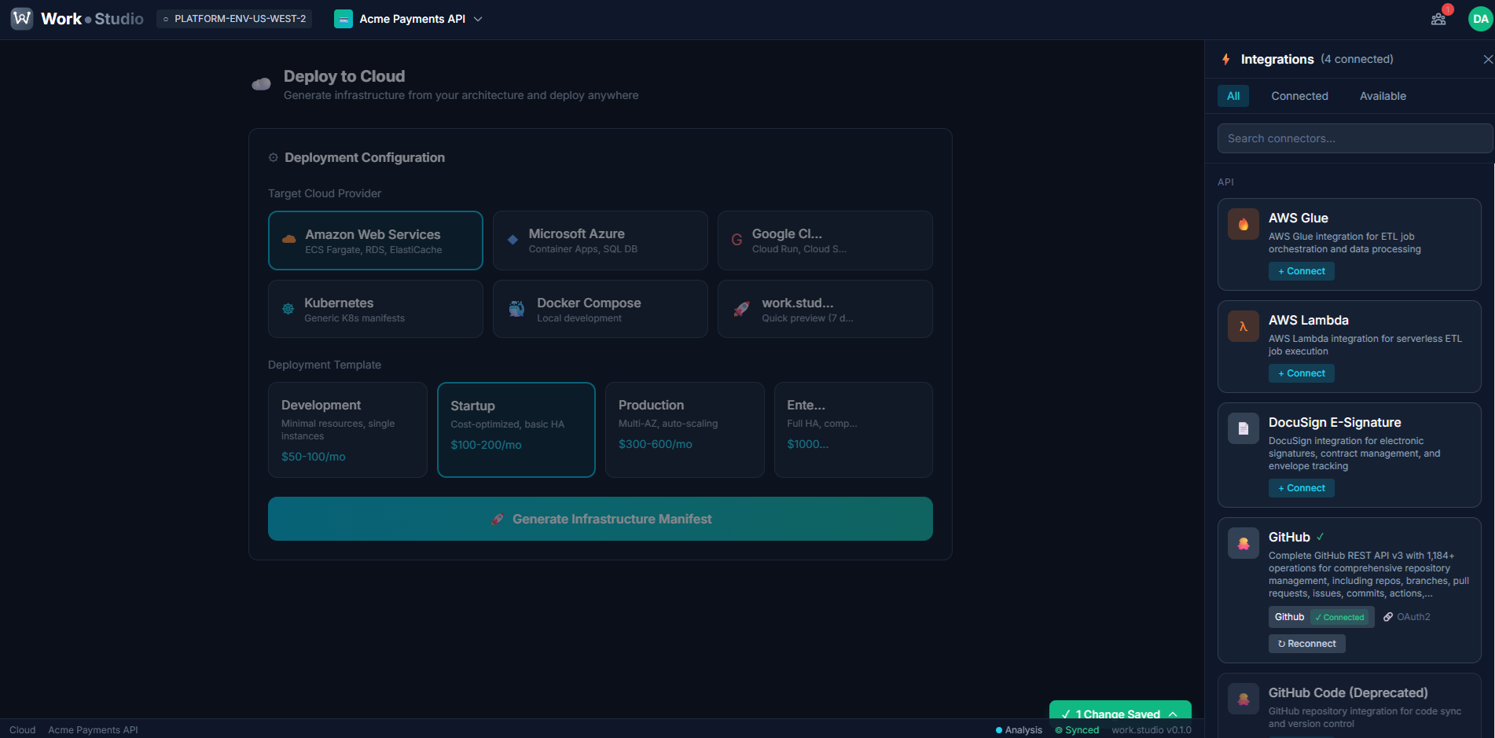The image size is (1495, 738).
Task: Click the GitHub Code (Deprecated) icon
Action: 1243,699
